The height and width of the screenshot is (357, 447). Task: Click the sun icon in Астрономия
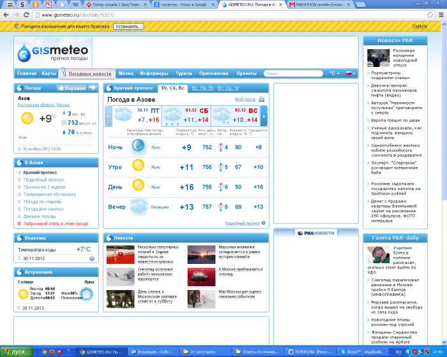pyautogui.click(x=23, y=294)
